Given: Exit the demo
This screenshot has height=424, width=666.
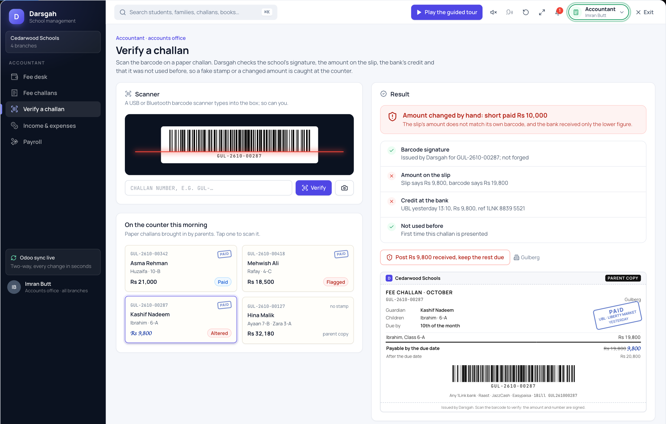Looking at the screenshot, I should (645, 12).
